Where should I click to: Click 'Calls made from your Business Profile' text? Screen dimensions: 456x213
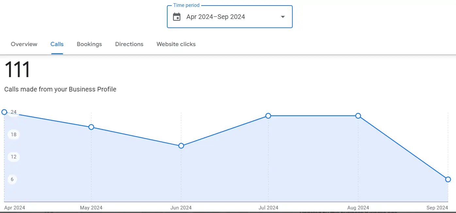pyautogui.click(x=60, y=89)
